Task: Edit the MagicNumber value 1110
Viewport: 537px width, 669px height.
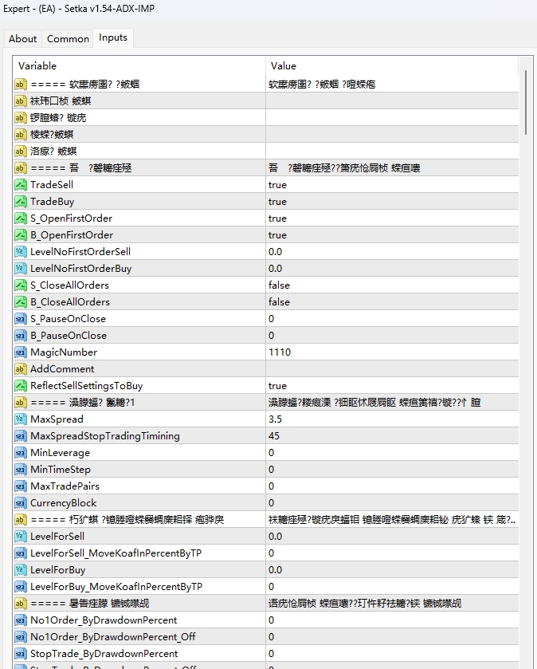Action: pos(392,352)
